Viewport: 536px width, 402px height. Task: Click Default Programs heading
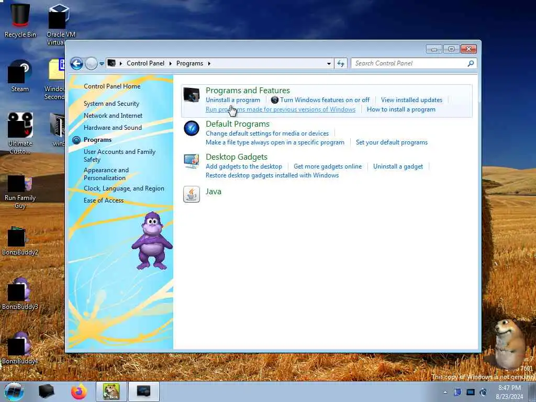click(x=237, y=124)
